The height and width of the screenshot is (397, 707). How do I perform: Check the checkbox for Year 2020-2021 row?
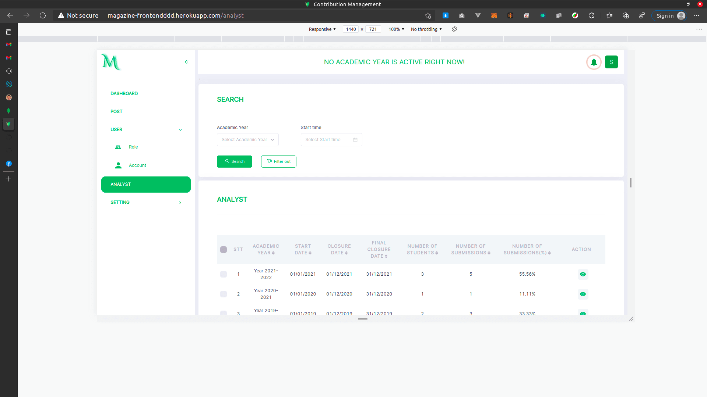point(224,294)
